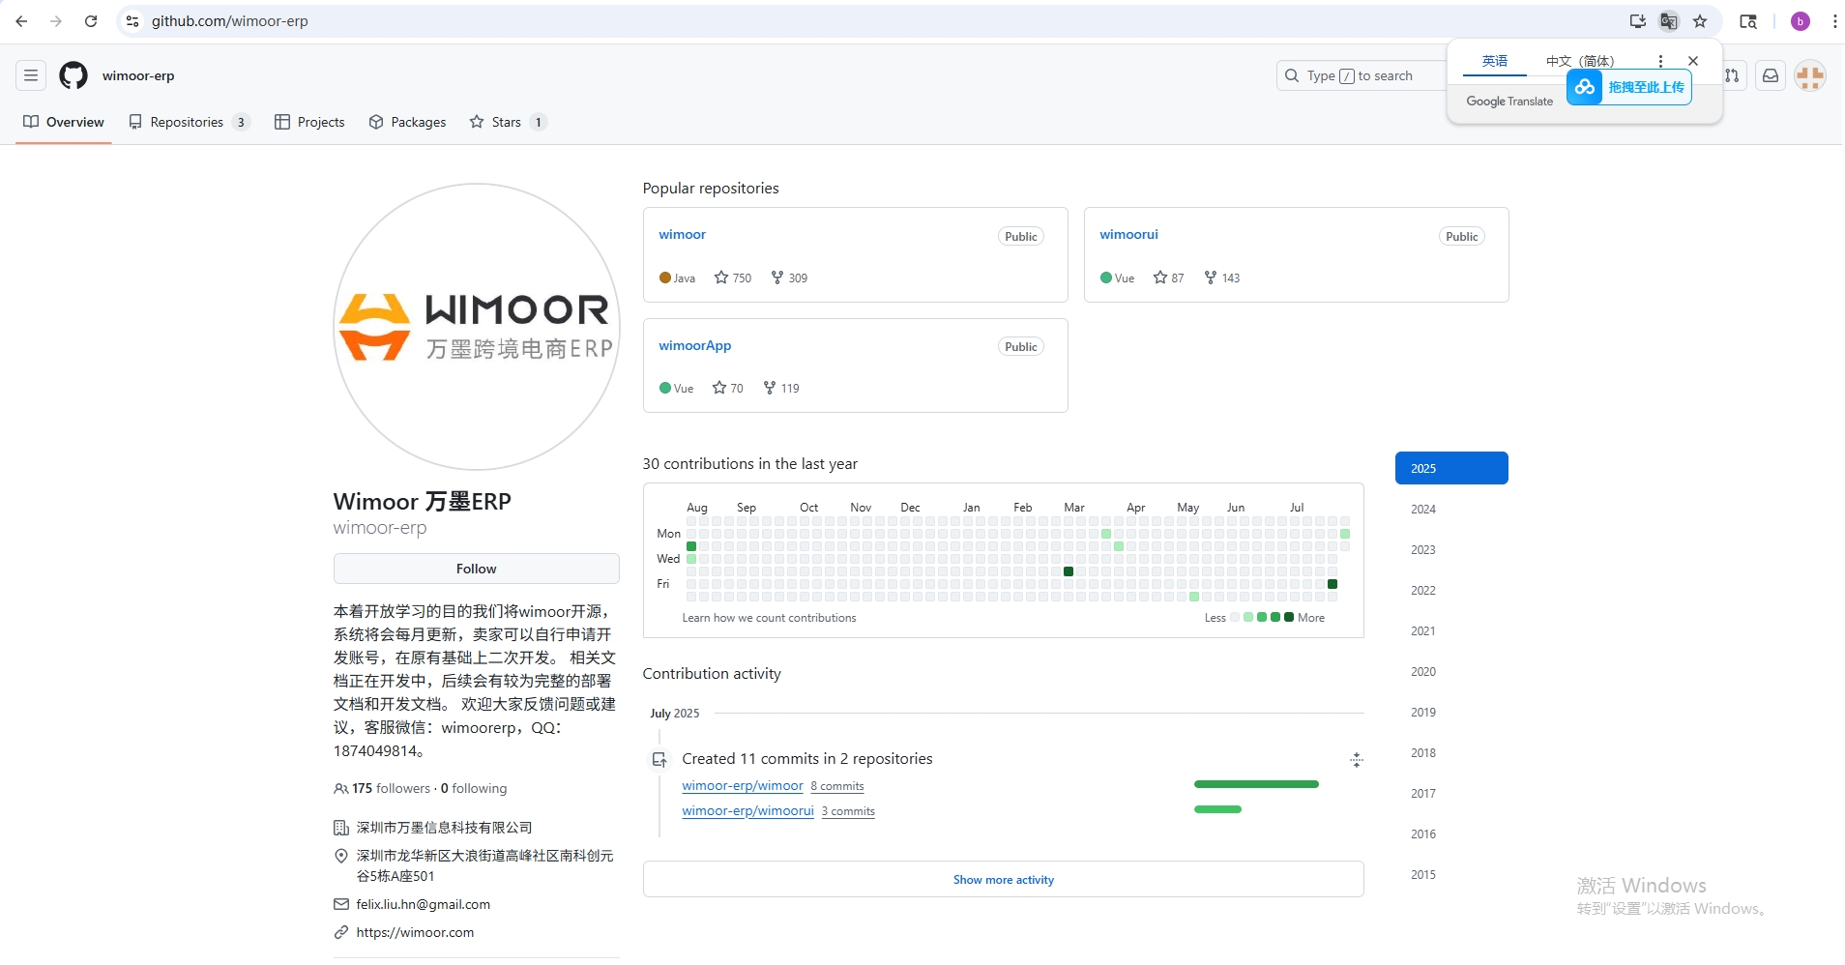Reload the current page
Image resolution: width=1845 pixels, height=965 pixels.
coord(91,21)
